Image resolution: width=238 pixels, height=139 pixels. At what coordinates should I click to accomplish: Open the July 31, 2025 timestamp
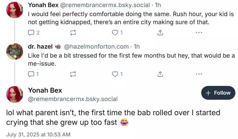pos(38,134)
